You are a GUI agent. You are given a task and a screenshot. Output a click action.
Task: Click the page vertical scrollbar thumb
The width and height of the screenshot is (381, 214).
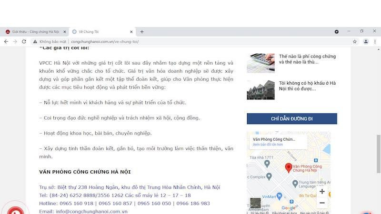click(378, 154)
